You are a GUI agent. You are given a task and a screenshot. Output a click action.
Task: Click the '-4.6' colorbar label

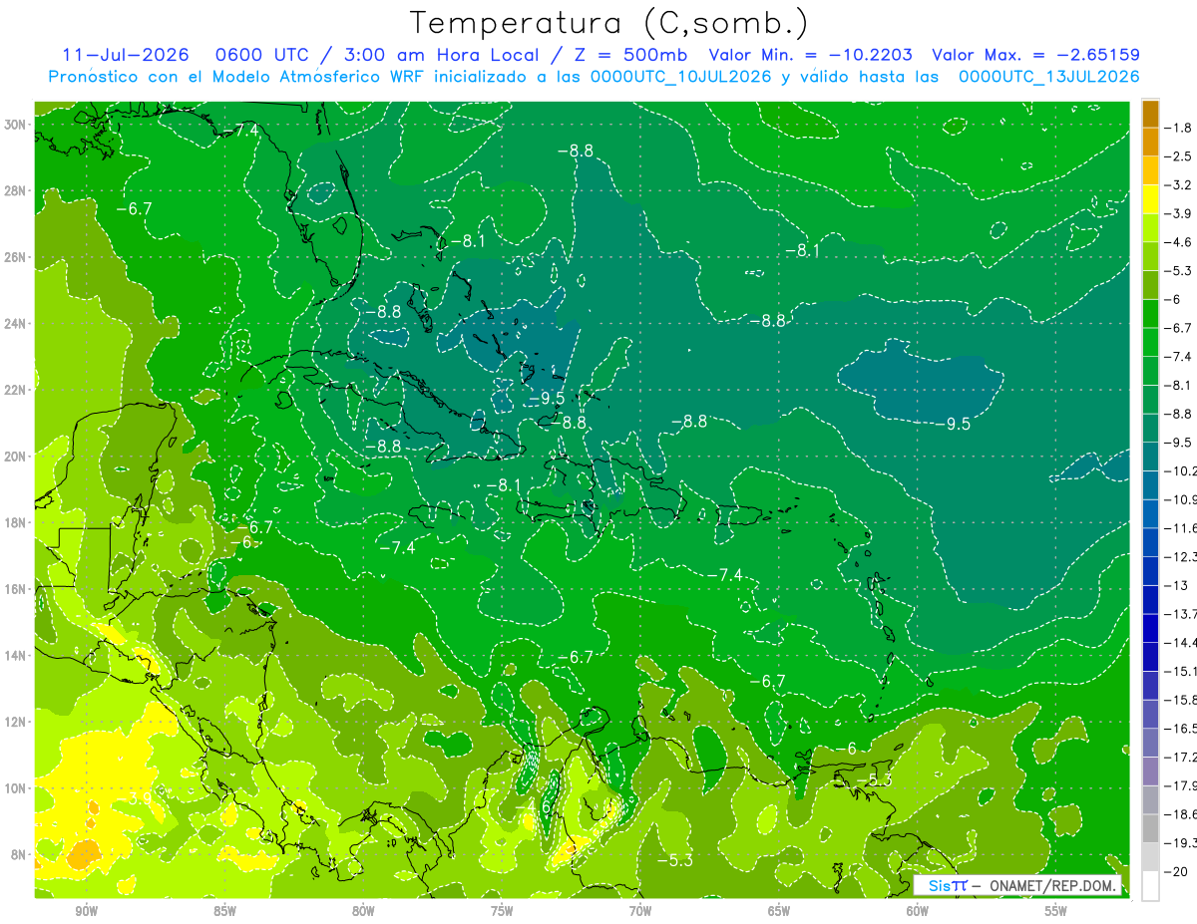(x=1179, y=242)
